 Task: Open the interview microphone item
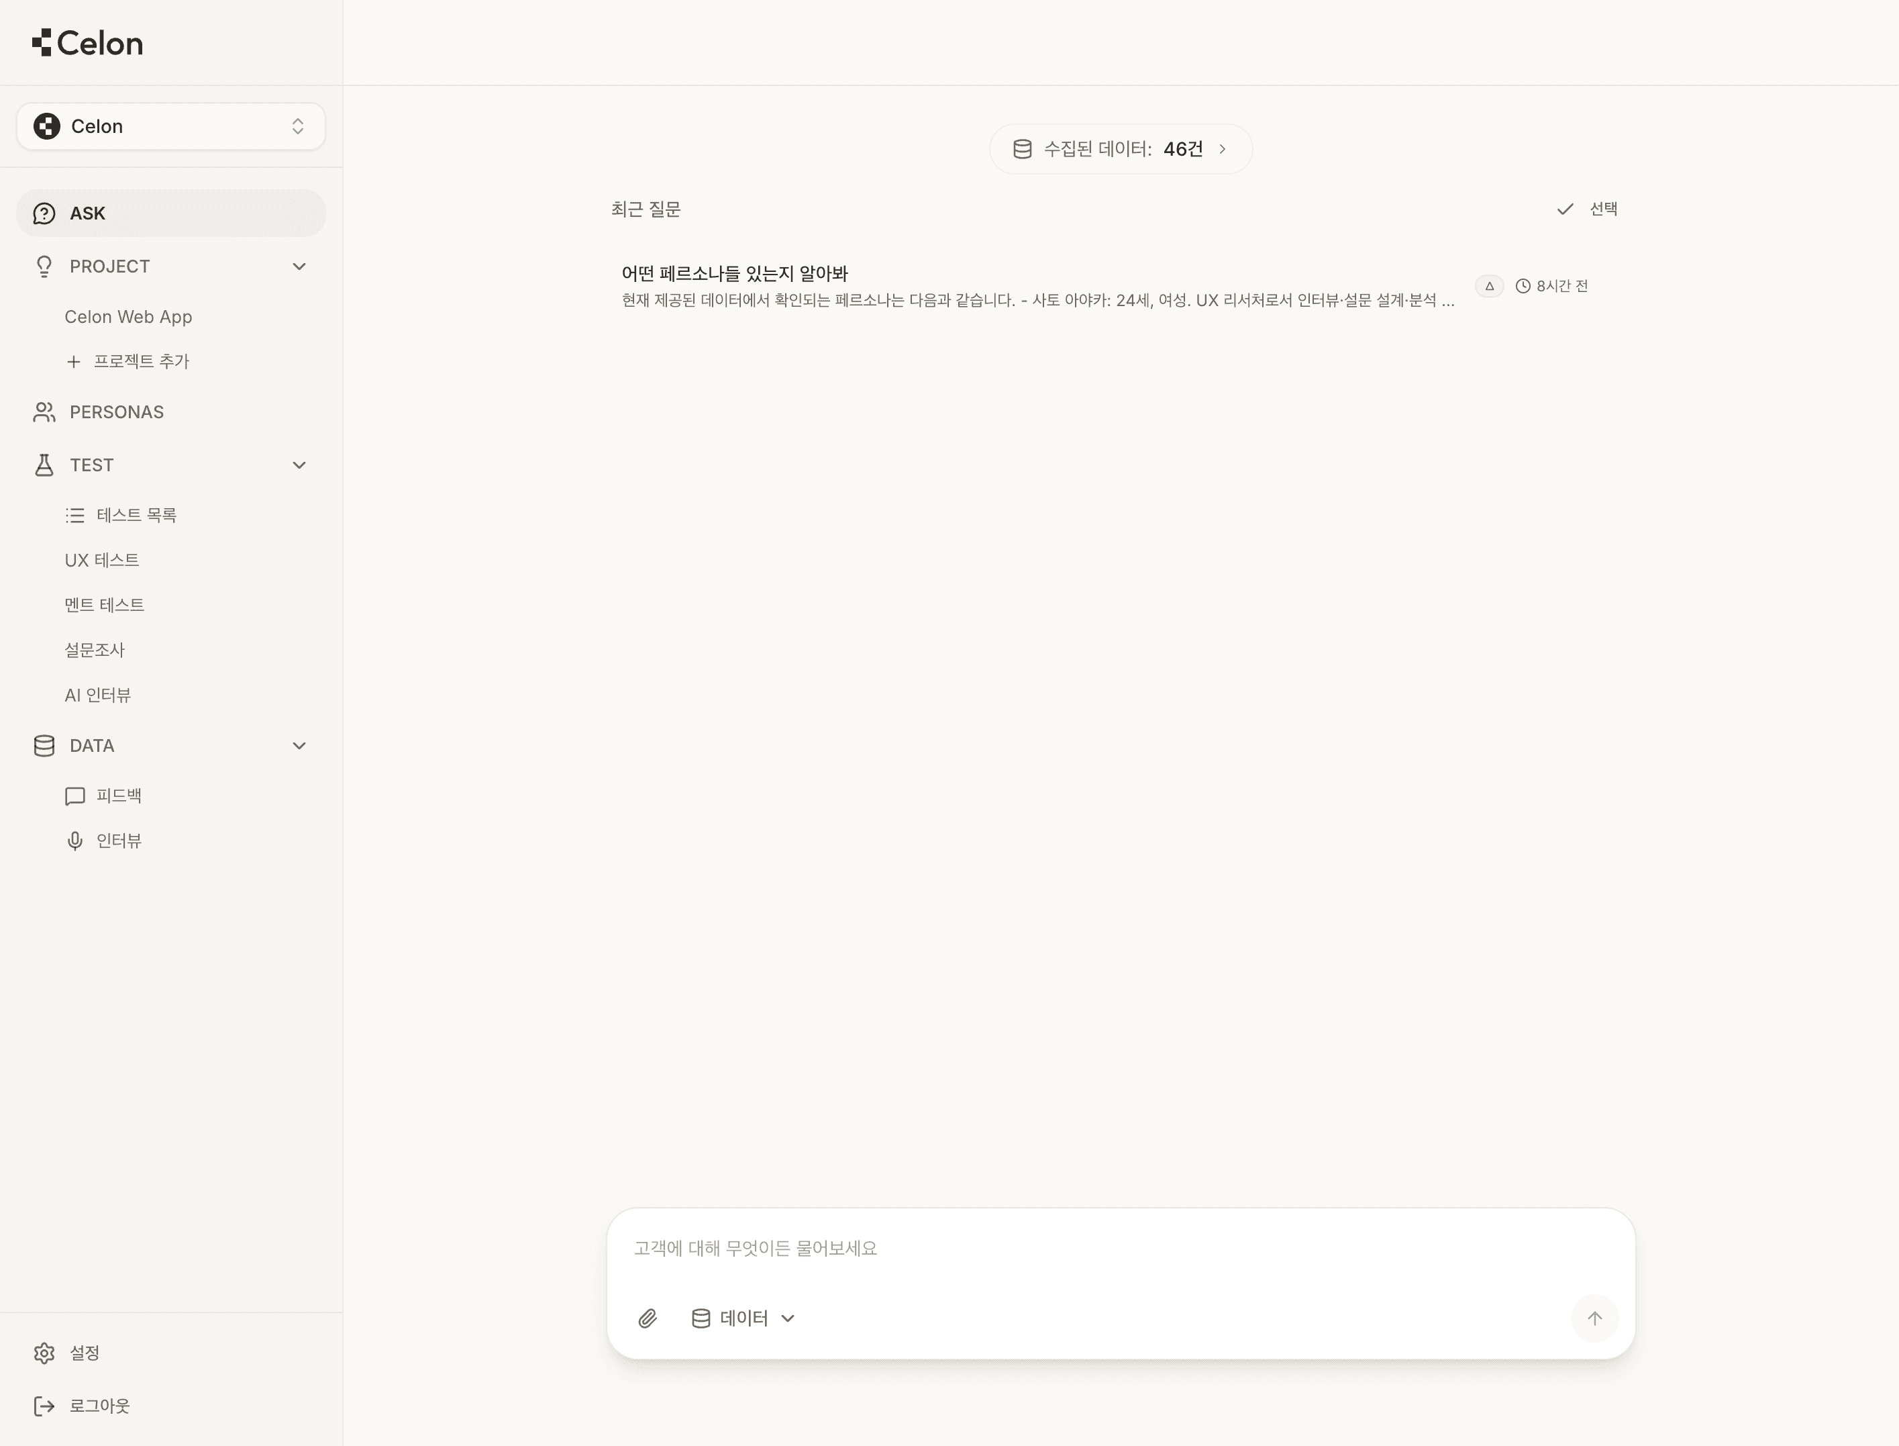coord(119,840)
